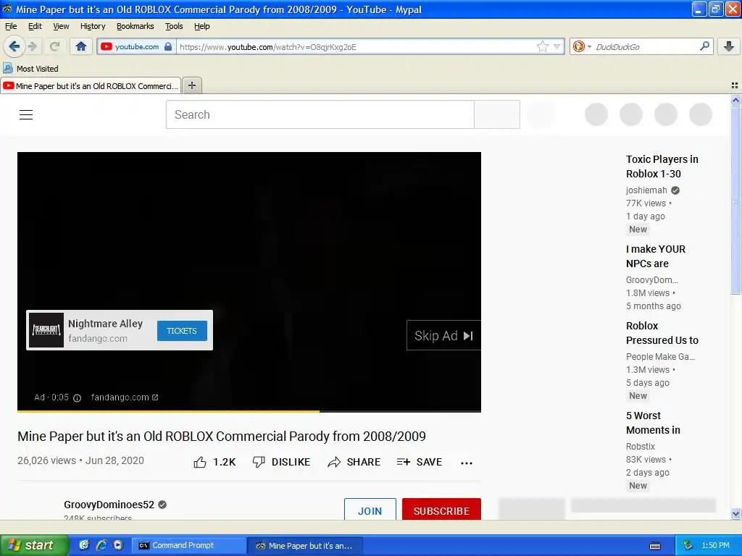Open fandango.com link at video bottom
This screenshot has height=556, width=742.
pyautogui.click(x=125, y=397)
